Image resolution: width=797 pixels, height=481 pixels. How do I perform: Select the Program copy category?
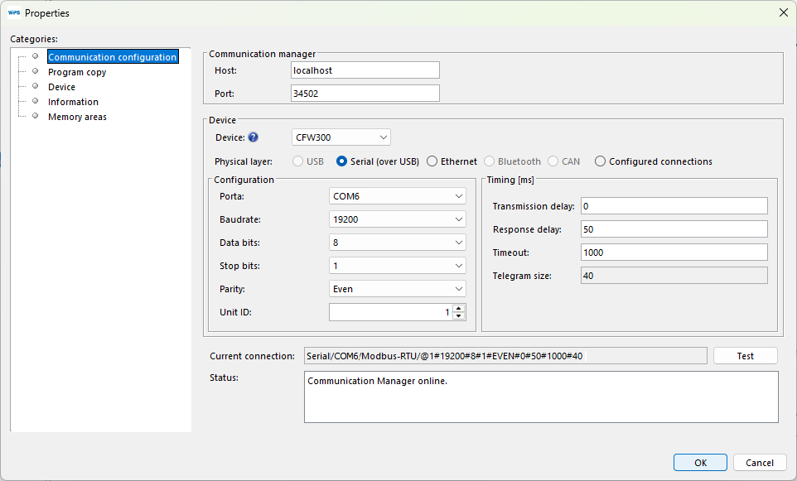77,71
